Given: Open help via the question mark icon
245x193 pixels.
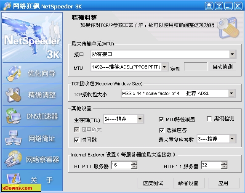Looking at the screenshot, I should point(219,6).
